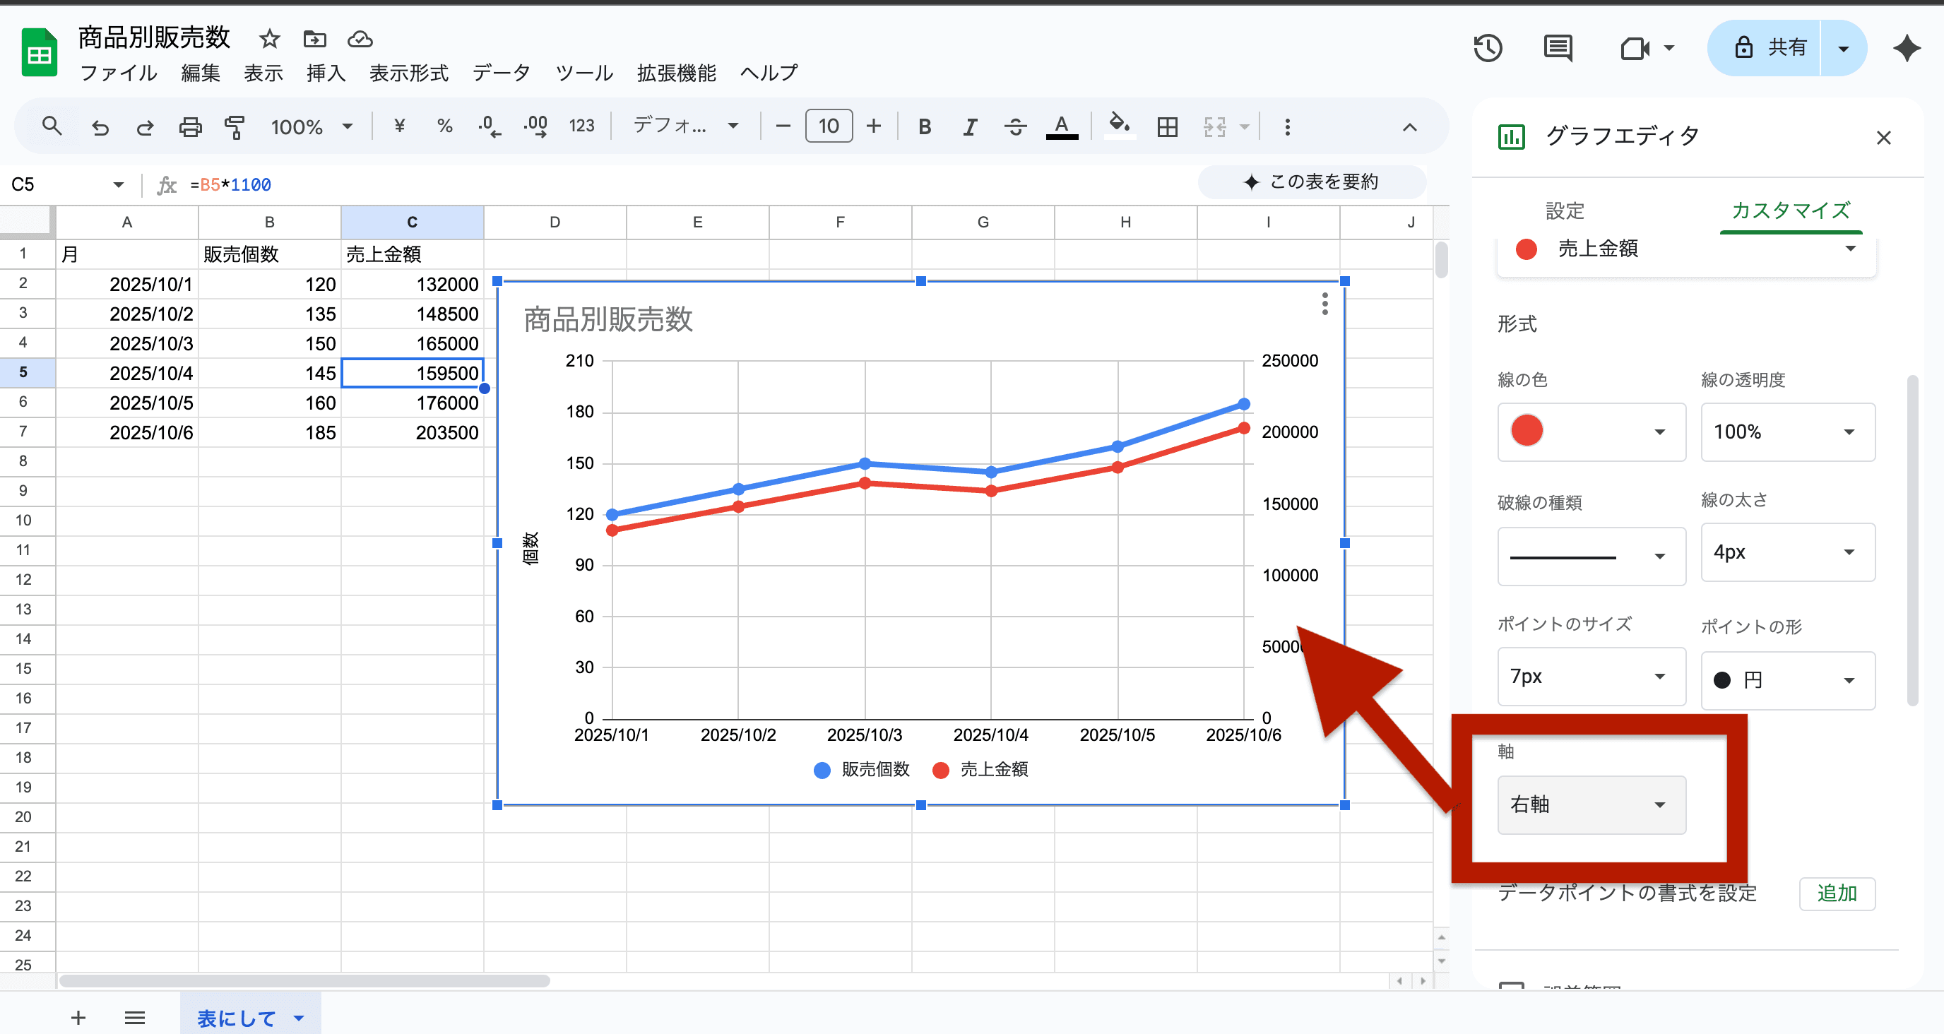1944x1034 pixels.
Task: Star the 商品別販売数 document
Action: click(x=269, y=38)
